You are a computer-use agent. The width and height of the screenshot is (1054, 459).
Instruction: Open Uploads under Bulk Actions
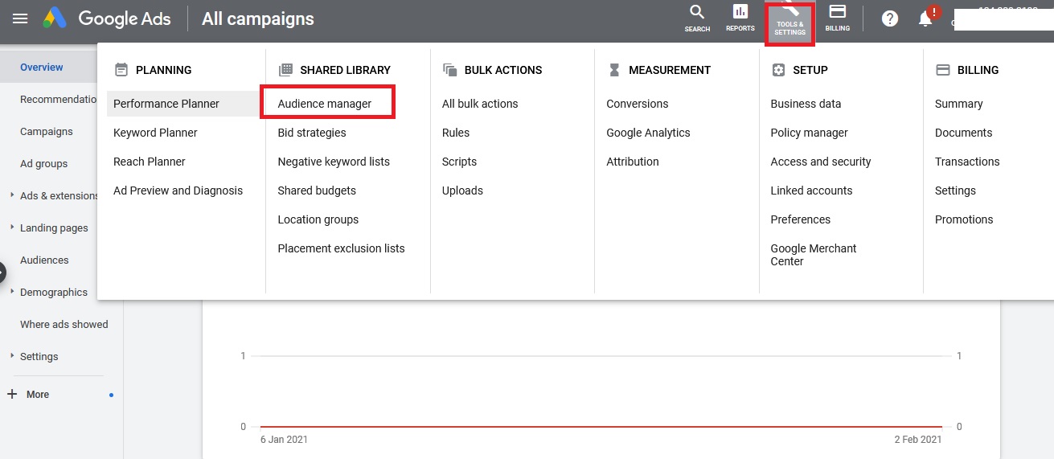click(463, 191)
